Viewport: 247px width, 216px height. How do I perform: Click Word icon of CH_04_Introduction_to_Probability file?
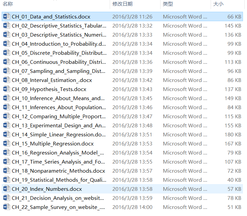click(x=7, y=44)
